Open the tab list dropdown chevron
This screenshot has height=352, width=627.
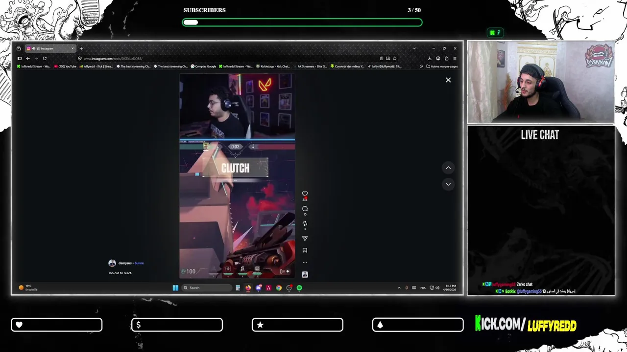click(414, 48)
